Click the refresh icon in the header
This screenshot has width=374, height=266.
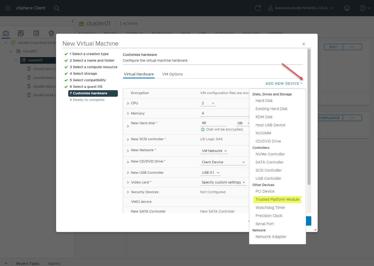point(258,8)
